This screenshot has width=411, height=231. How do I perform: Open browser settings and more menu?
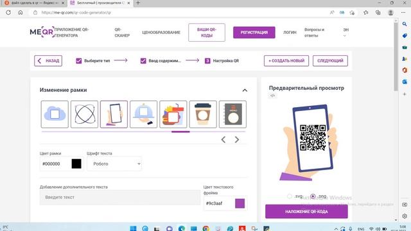(x=403, y=12)
